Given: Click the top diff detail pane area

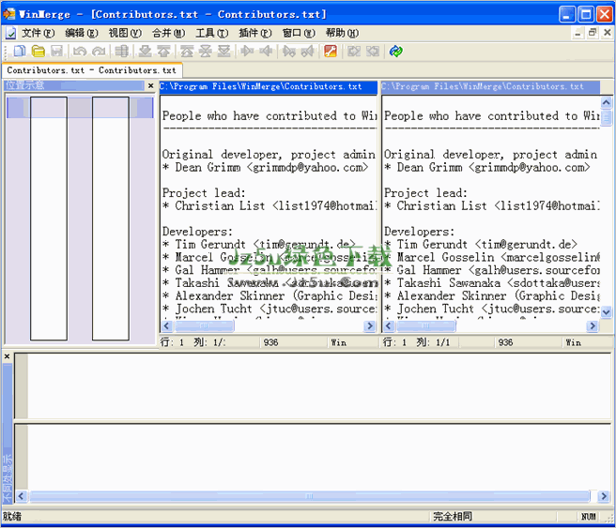Looking at the screenshot, I should coord(313,385).
